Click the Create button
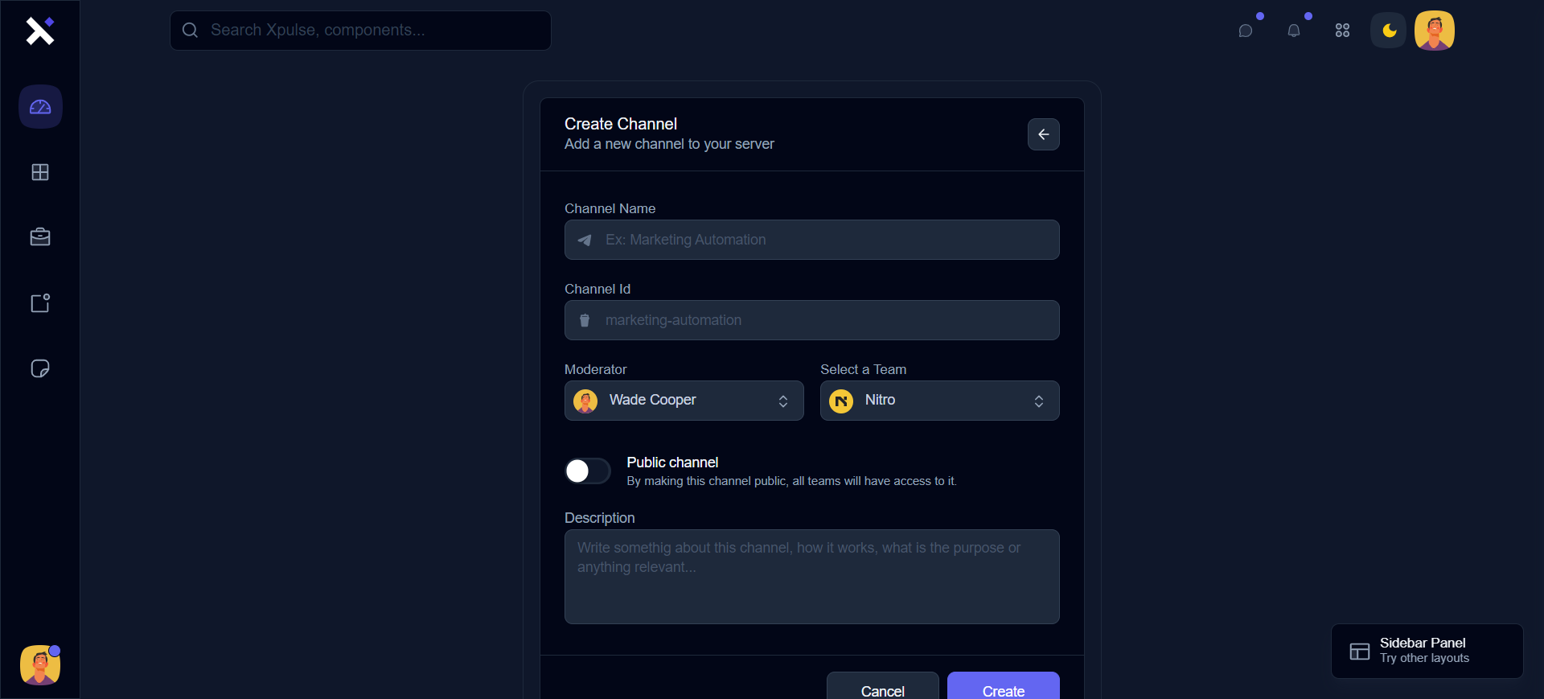 click(x=1003, y=689)
